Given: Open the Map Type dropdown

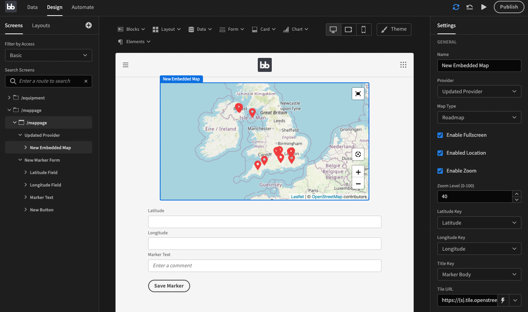Looking at the screenshot, I should pyautogui.click(x=479, y=117).
